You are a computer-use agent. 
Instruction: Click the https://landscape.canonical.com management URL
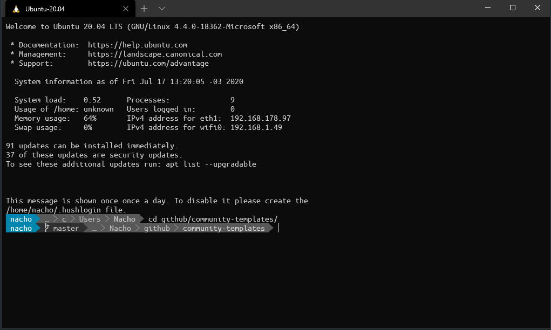(x=155, y=54)
